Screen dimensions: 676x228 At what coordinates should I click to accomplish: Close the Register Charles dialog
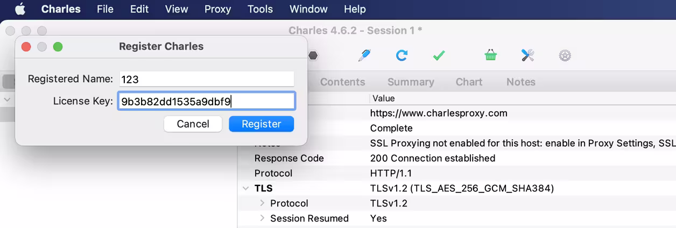pyautogui.click(x=26, y=47)
